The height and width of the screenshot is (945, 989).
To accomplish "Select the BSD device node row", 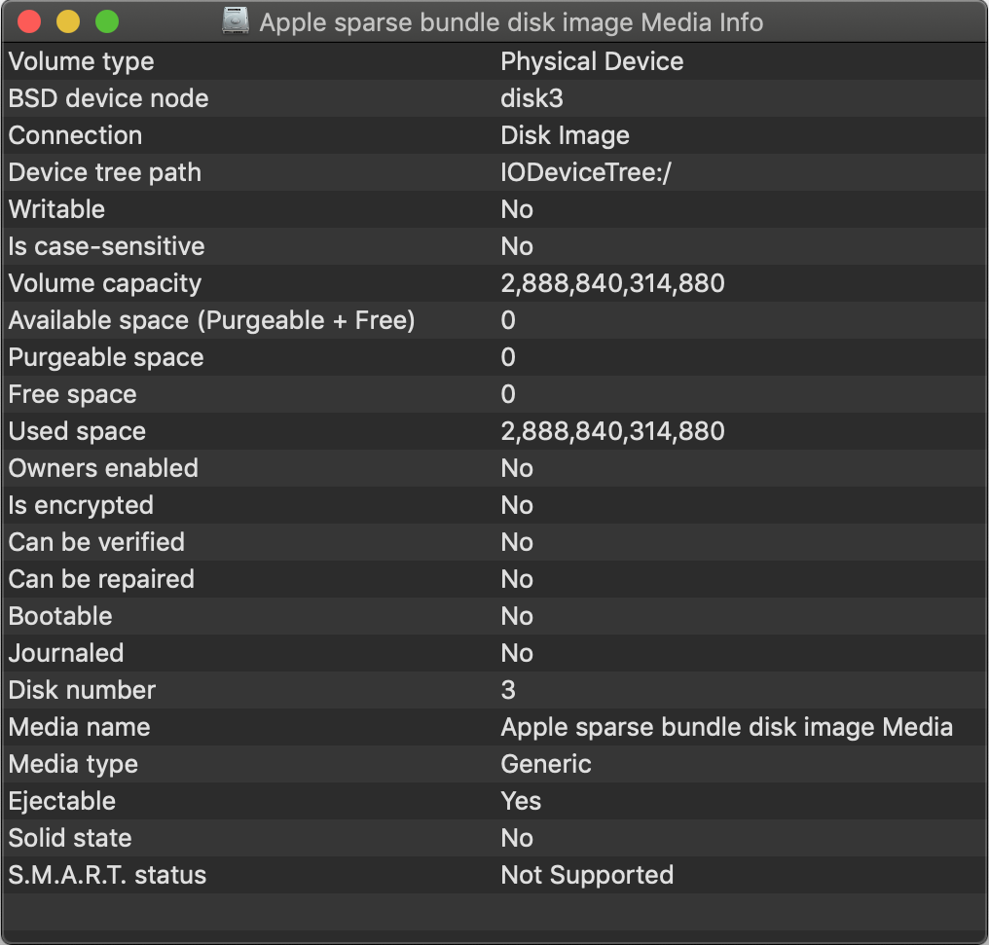I will [108, 98].
